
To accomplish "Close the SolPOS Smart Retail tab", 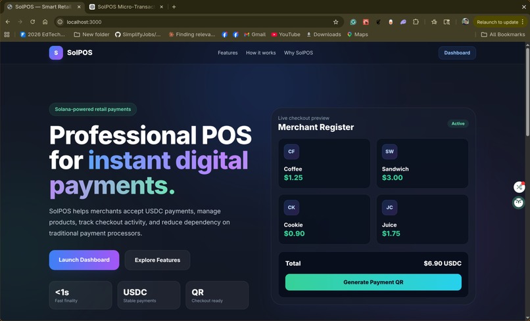I will [79, 7].
